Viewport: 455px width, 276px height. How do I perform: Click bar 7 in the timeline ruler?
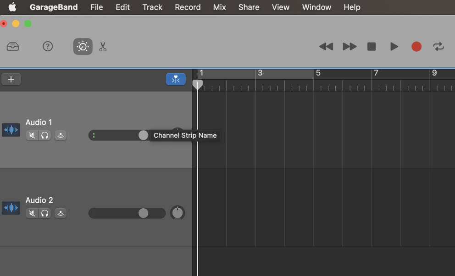376,73
